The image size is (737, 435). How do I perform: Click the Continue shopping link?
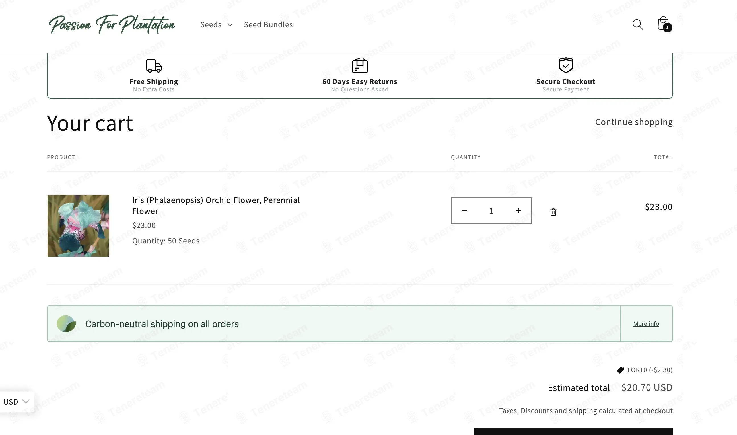pos(634,122)
